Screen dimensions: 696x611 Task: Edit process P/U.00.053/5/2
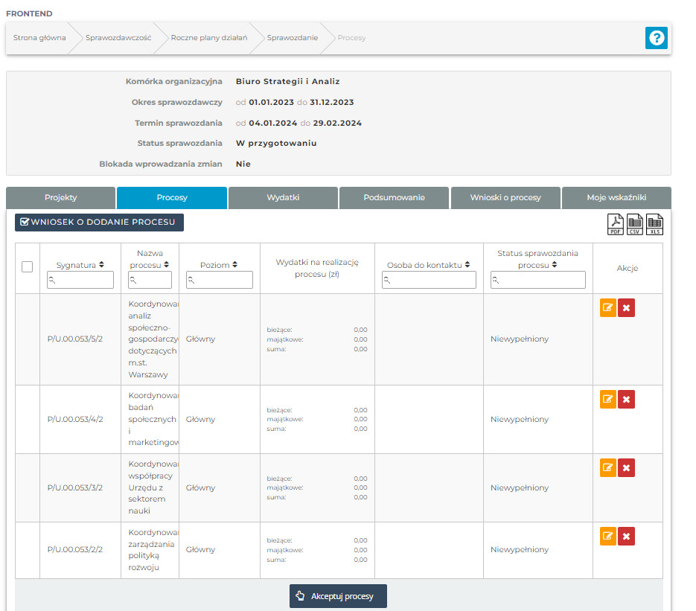click(x=607, y=308)
